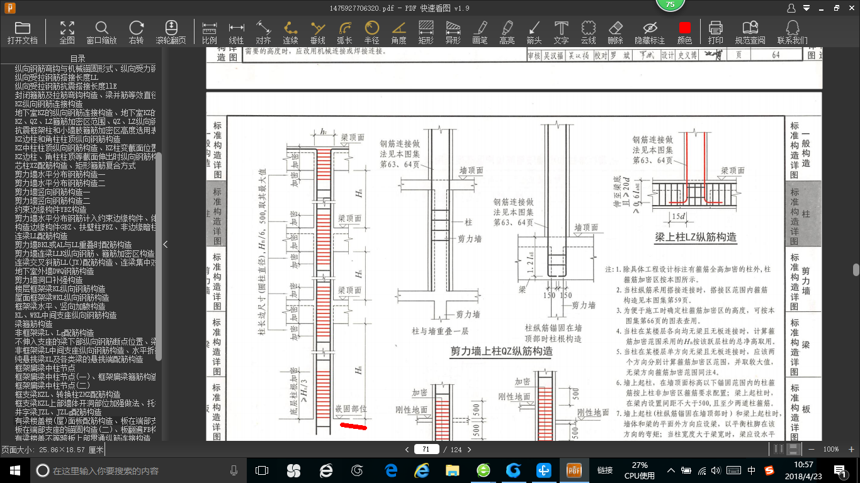Select 梁箍筋构造 in contents list
This screenshot has height=483, width=860.
33,324
